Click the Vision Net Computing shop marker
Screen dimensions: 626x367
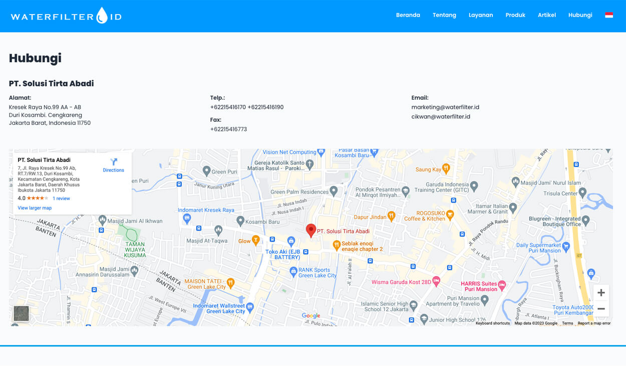(321, 151)
